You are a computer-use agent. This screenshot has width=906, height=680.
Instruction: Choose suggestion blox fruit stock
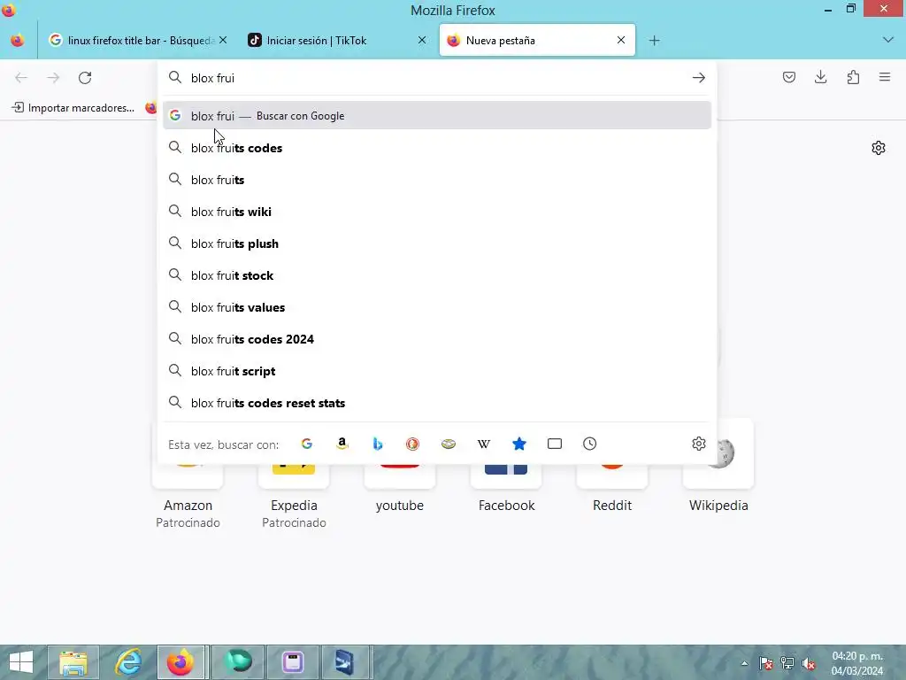click(437, 275)
